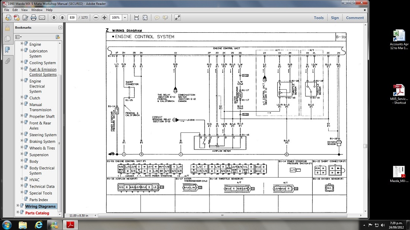
Task: Select the Steering System bookmark
Action: pyautogui.click(x=43, y=135)
